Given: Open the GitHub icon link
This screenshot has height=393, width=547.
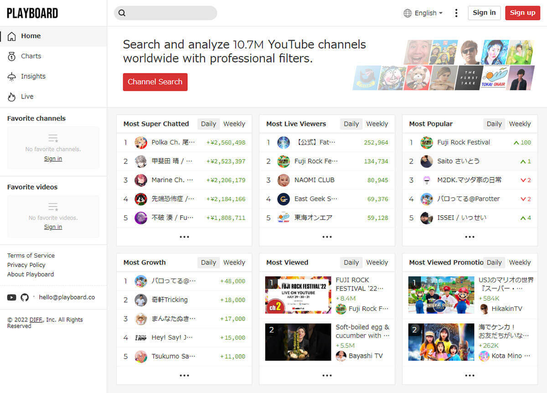Looking at the screenshot, I should 25,297.
